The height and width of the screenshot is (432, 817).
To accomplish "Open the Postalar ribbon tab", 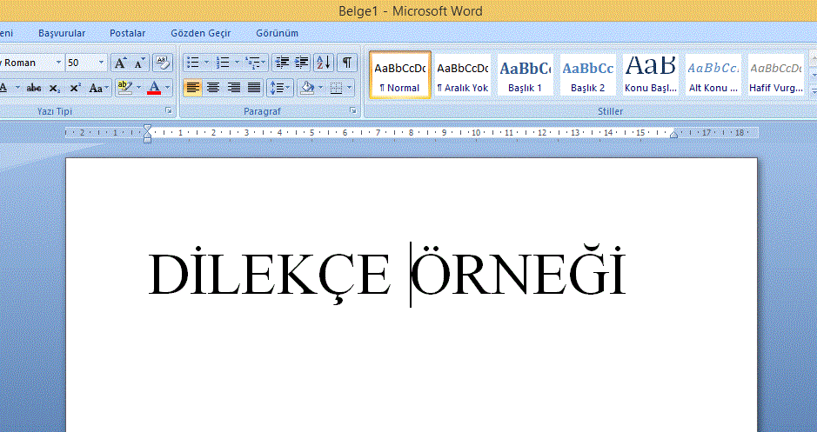I will tap(128, 33).
